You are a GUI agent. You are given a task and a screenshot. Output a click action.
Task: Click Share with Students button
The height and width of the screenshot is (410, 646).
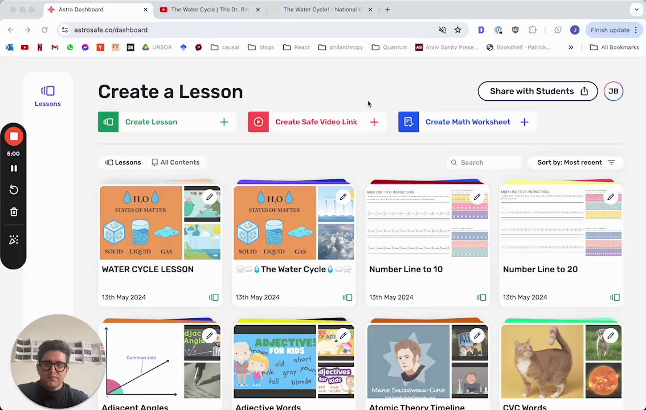tap(538, 91)
